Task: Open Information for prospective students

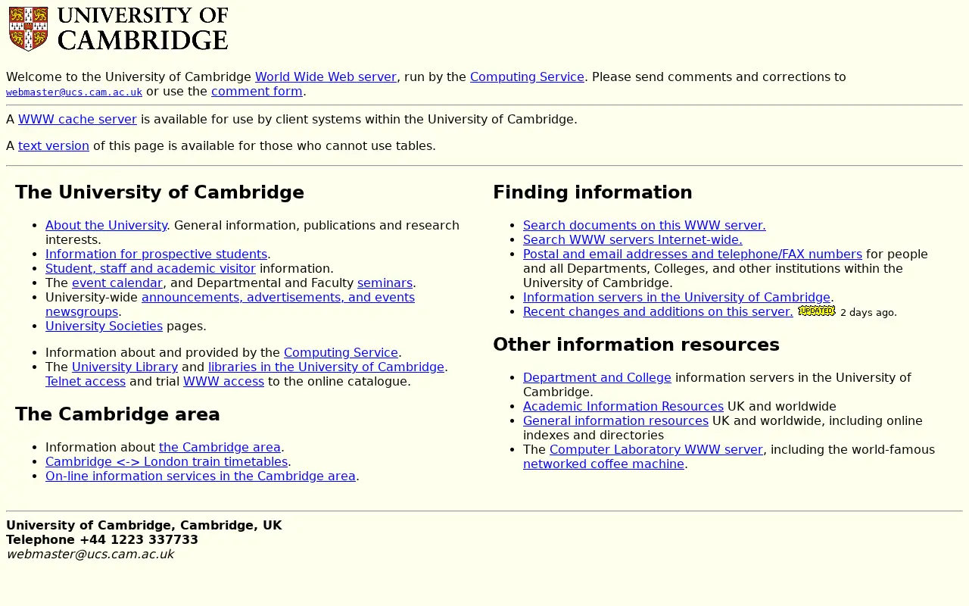Action: tap(156, 255)
